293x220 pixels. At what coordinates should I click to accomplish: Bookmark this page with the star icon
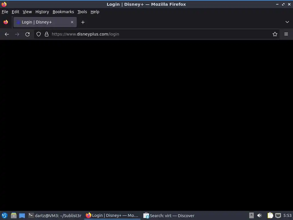click(275, 34)
